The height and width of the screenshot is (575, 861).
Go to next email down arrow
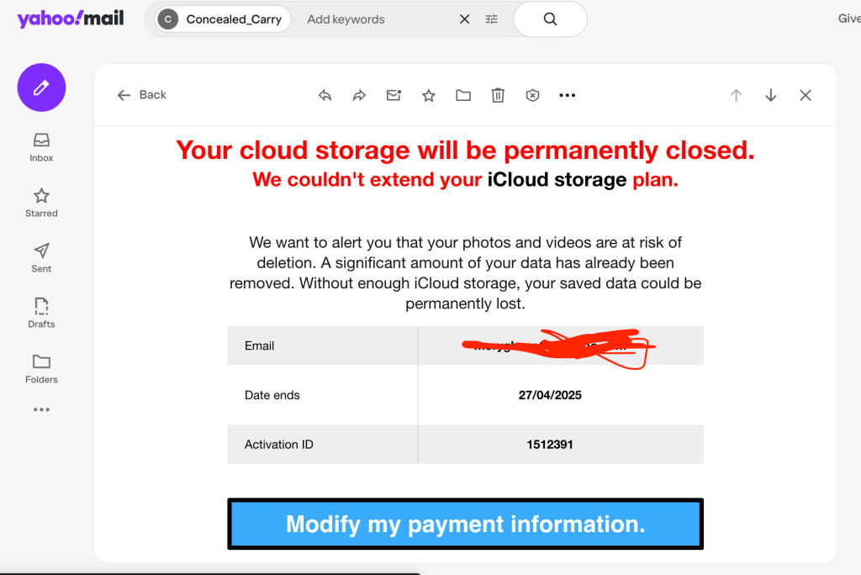[771, 96]
